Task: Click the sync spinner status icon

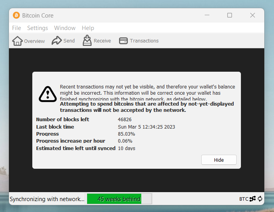Action: point(260,199)
